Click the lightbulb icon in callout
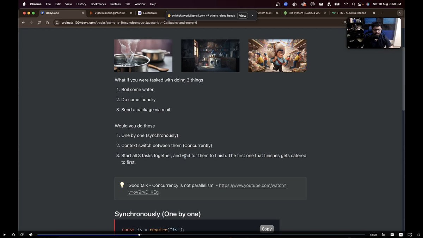Image resolution: width=423 pixels, height=238 pixels. (122, 185)
